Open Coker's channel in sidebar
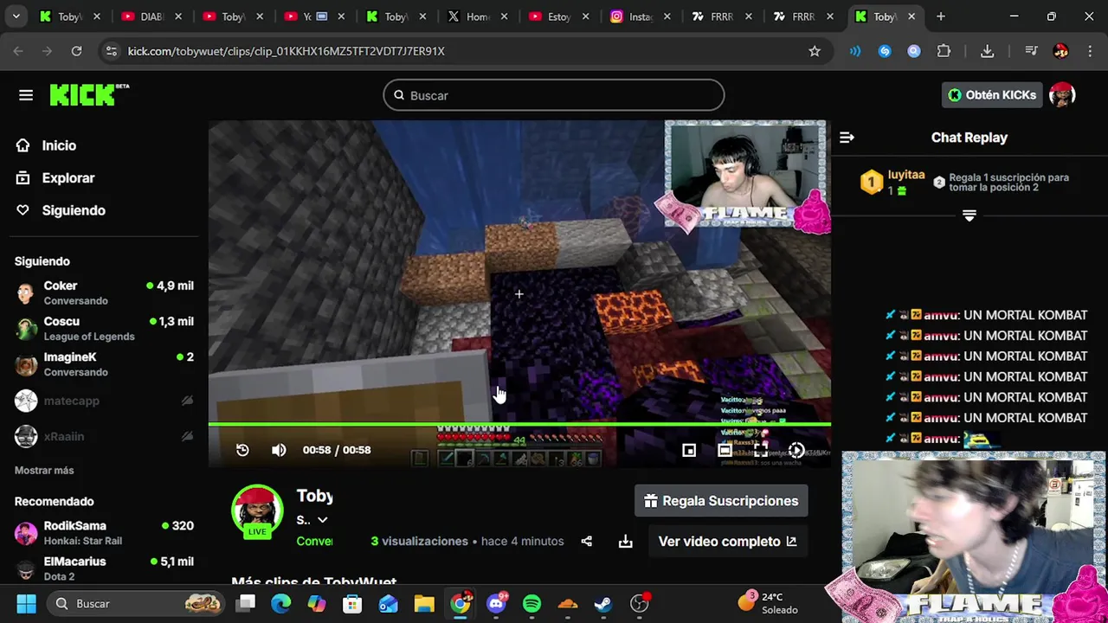1108x623 pixels. 104,292
